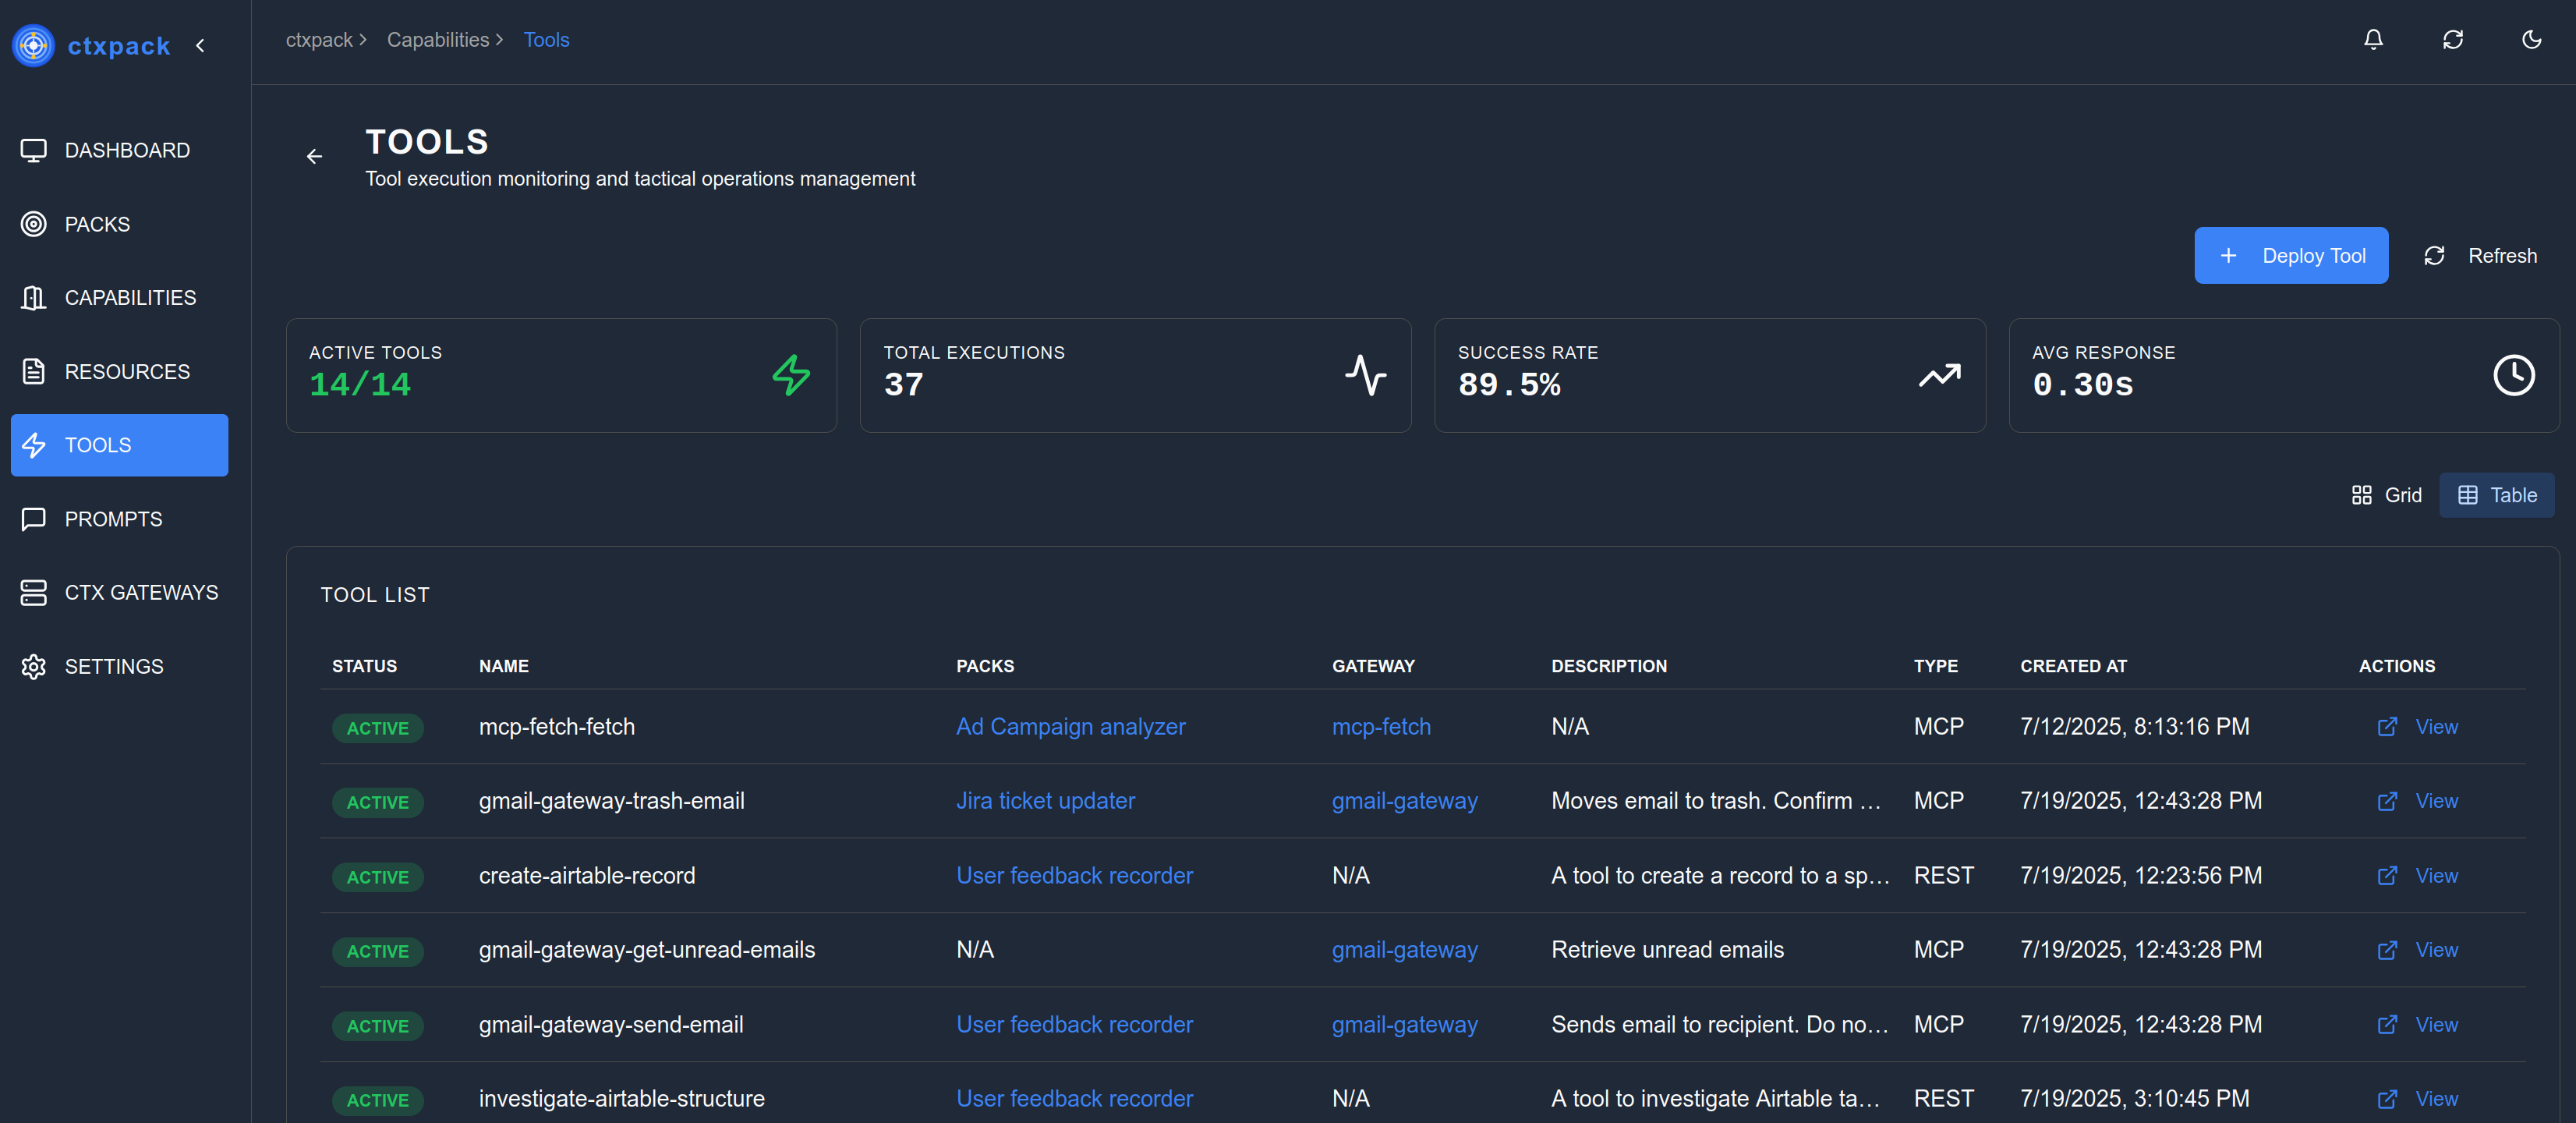Click the ctxpack breadcrumb link

click(x=319, y=40)
